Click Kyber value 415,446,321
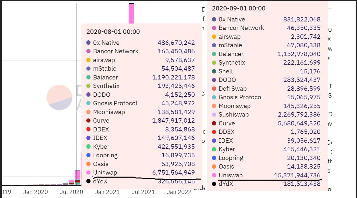 click(x=302, y=149)
